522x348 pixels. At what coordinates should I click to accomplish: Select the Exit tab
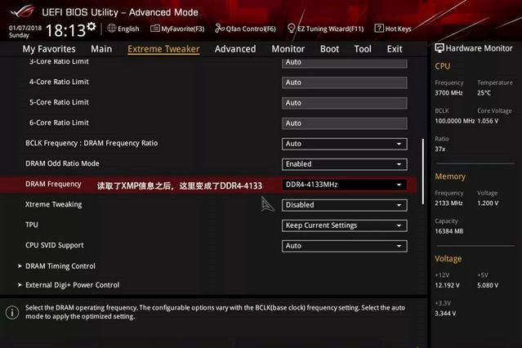pyautogui.click(x=395, y=49)
